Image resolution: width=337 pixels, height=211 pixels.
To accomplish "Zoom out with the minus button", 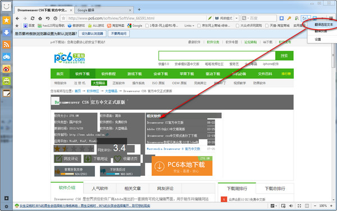I will (x=315, y=206).
